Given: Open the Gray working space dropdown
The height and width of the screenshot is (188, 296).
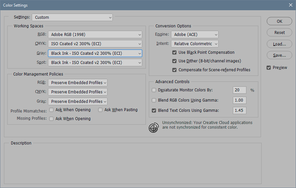Looking at the screenshot, I should [95, 53].
